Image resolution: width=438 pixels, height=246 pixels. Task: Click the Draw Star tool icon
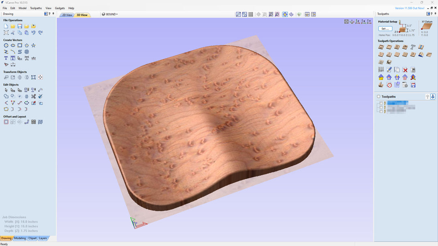click(33, 46)
